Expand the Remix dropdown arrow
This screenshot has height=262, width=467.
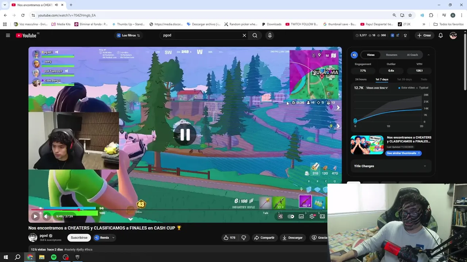[x=113, y=238]
